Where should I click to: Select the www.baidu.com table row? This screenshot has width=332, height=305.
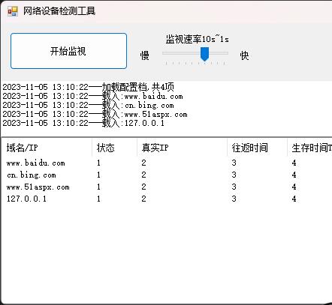coord(167,163)
